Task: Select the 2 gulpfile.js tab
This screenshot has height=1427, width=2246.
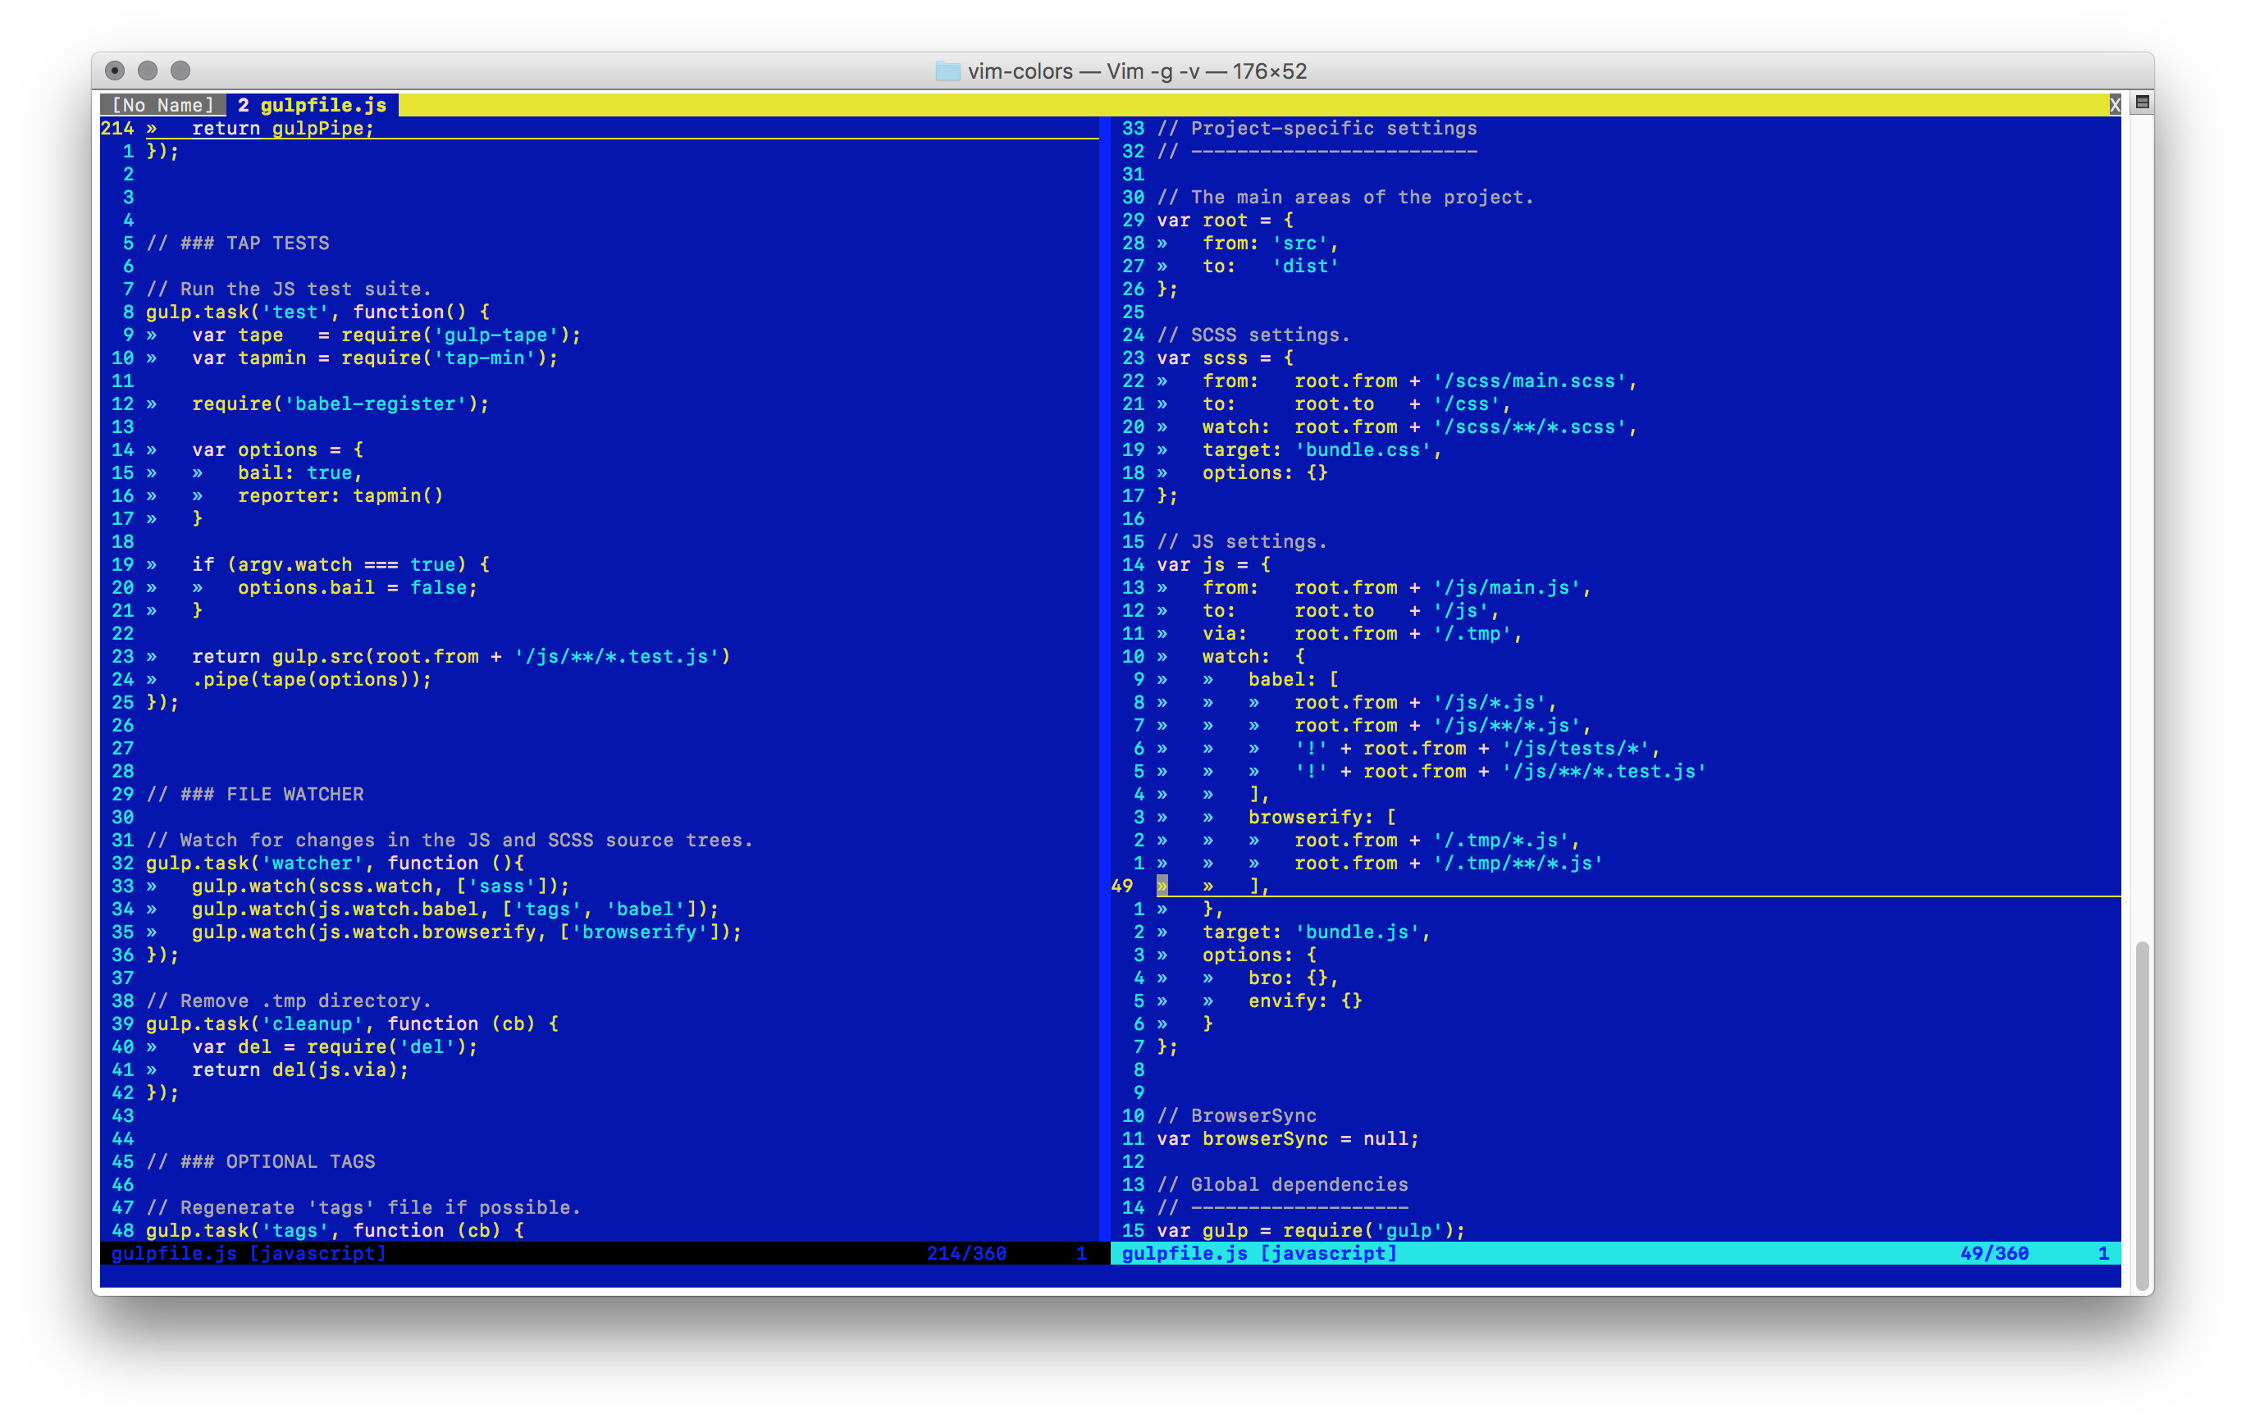Action: pos(313,106)
